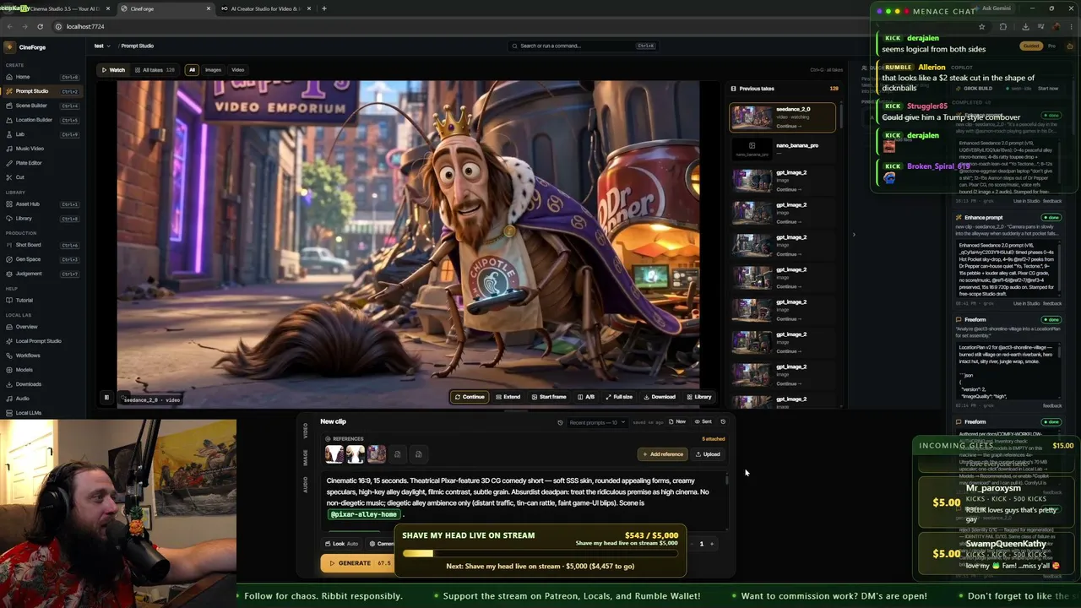Screen dimensions: 1081x608
Task: Click the Continue button
Action: [x=470, y=397]
